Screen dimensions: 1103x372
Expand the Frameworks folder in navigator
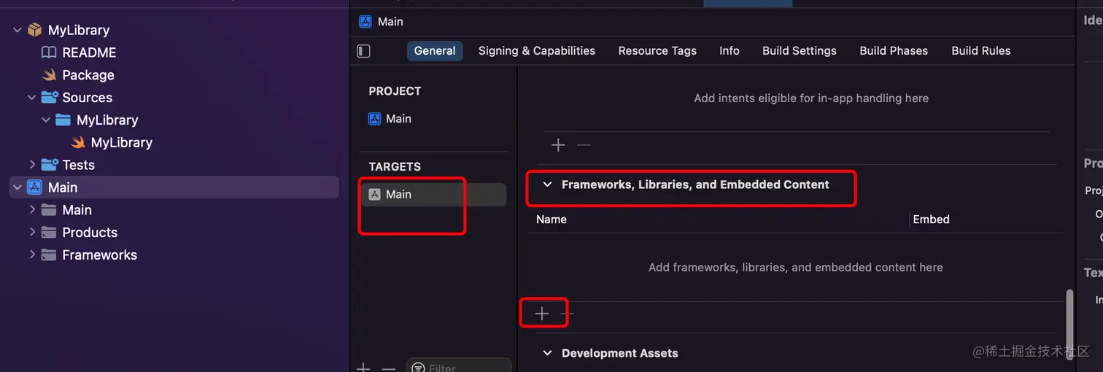pos(31,255)
